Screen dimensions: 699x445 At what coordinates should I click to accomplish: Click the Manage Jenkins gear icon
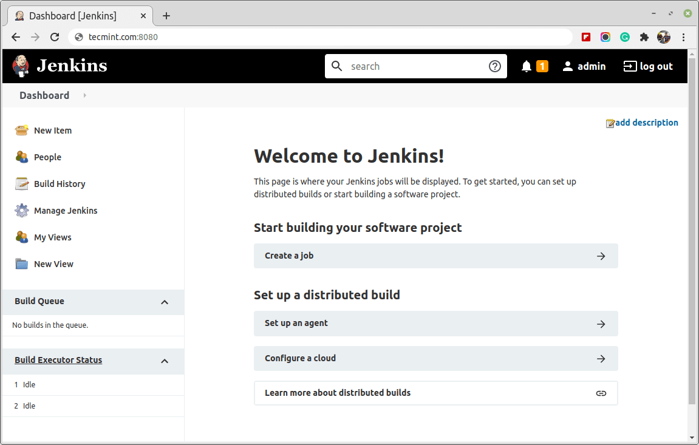click(21, 210)
